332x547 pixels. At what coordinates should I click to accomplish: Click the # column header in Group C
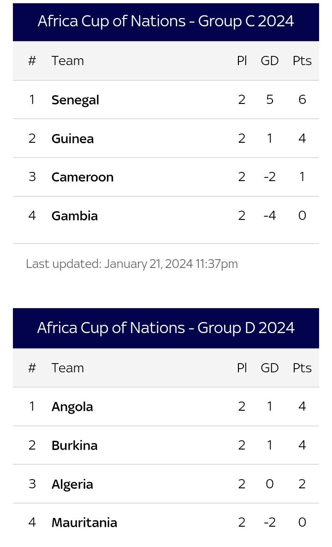pos(32,61)
